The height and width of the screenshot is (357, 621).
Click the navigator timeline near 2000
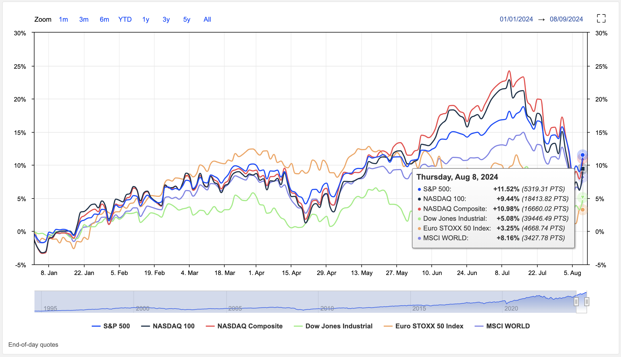click(x=143, y=308)
